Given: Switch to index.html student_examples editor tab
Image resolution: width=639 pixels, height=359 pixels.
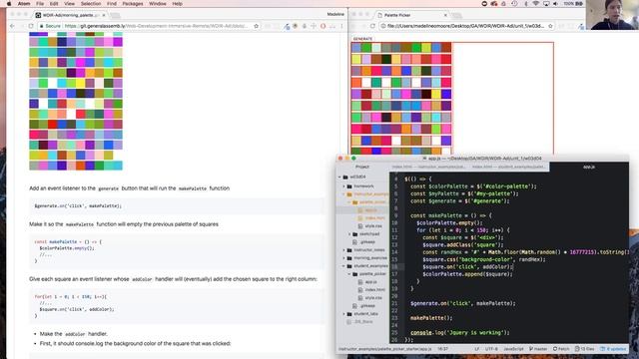Looking at the screenshot, I should [x=508, y=167].
